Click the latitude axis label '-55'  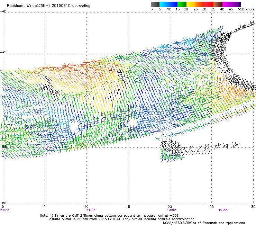pos(3,146)
